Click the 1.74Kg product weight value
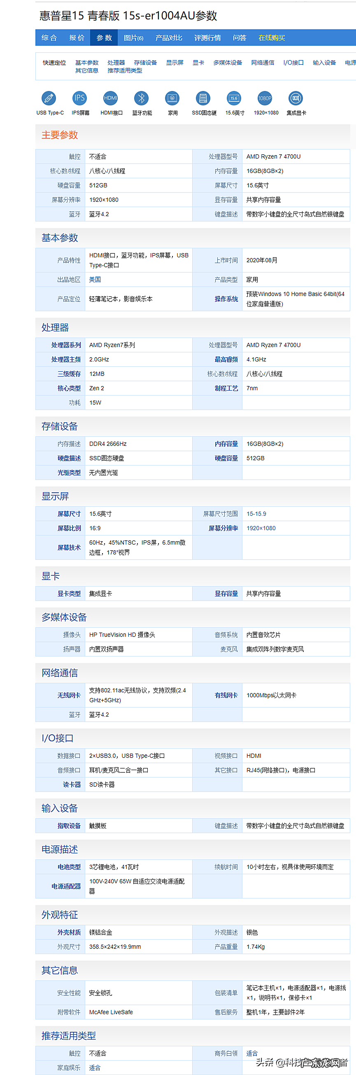The height and width of the screenshot is (1075, 356). click(x=256, y=947)
